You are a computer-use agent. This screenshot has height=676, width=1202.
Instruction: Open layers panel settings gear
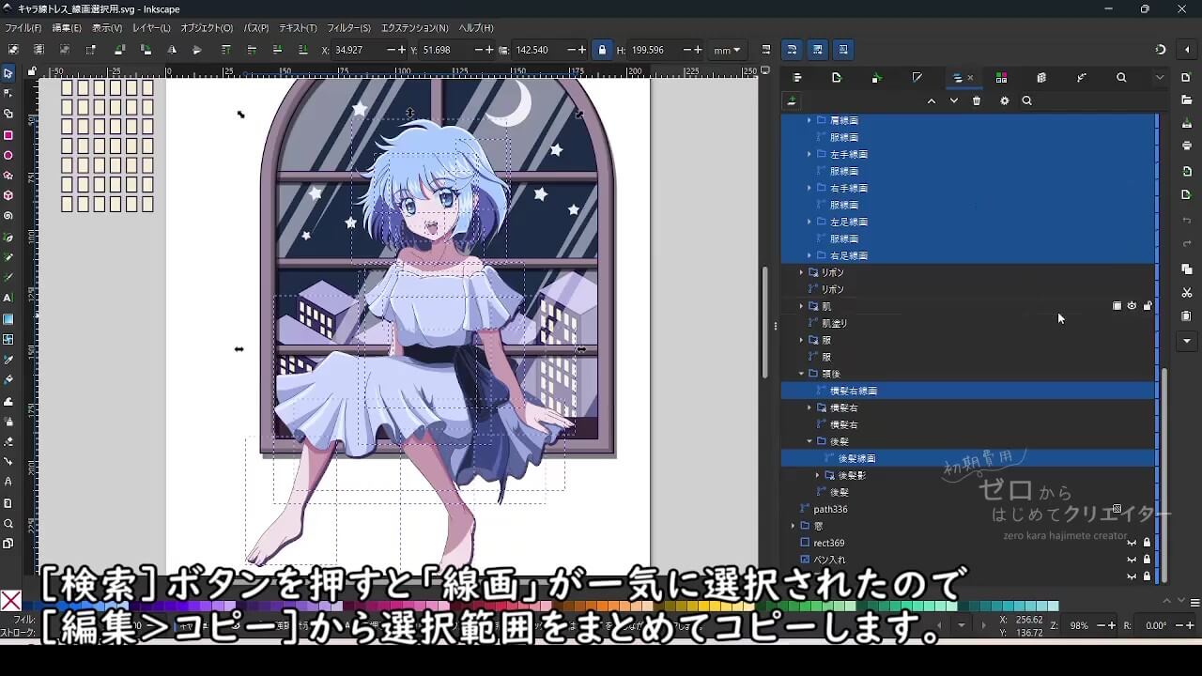pos(1004,101)
